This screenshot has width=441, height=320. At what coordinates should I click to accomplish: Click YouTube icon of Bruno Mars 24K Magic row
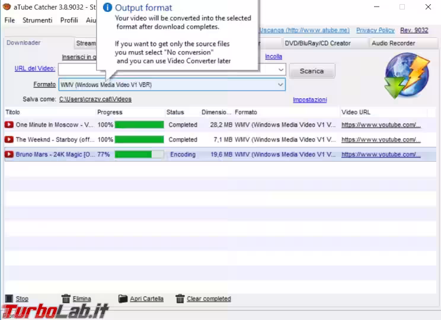point(9,155)
